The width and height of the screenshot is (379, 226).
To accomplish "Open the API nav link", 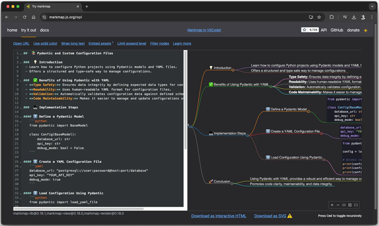I will [324, 30].
